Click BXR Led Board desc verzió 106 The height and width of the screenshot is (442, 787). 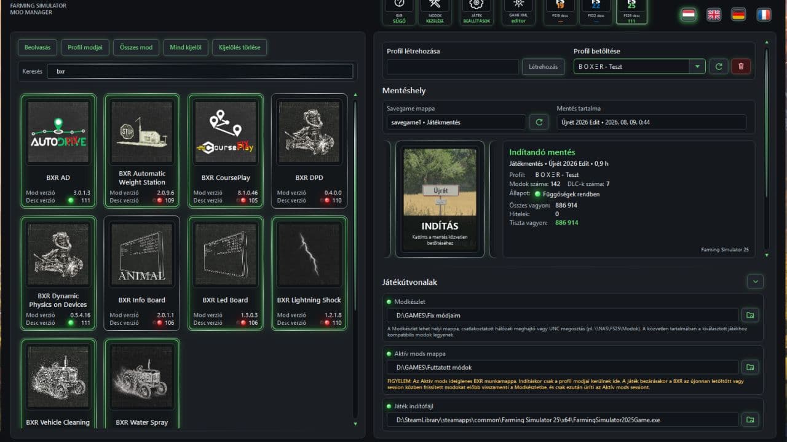tap(253, 322)
